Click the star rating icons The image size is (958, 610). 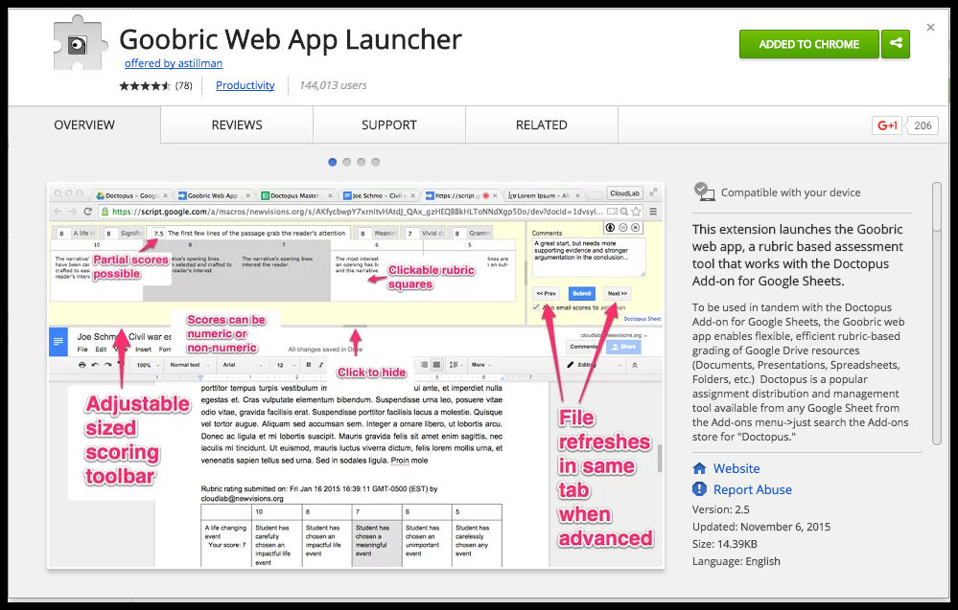coord(145,85)
